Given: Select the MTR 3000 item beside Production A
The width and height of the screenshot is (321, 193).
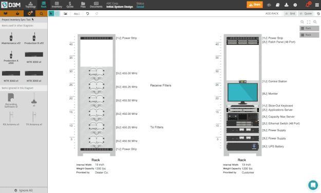Looking at the screenshot, I should (x=34, y=58).
